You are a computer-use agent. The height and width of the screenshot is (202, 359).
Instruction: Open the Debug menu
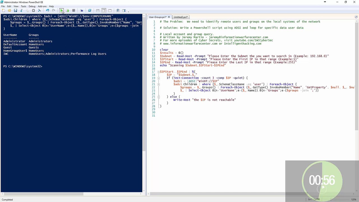(x=32, y=6)
